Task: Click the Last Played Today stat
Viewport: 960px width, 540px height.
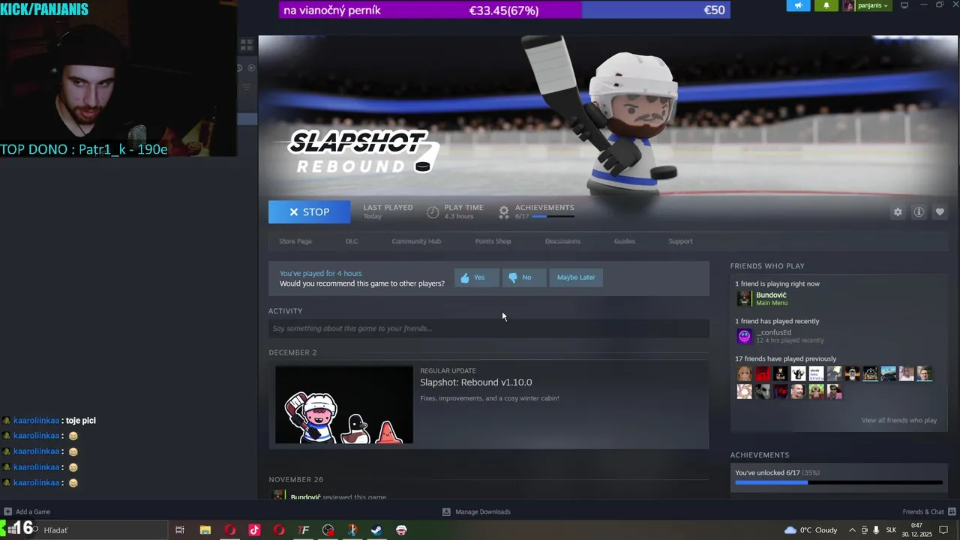Action: 388,211
